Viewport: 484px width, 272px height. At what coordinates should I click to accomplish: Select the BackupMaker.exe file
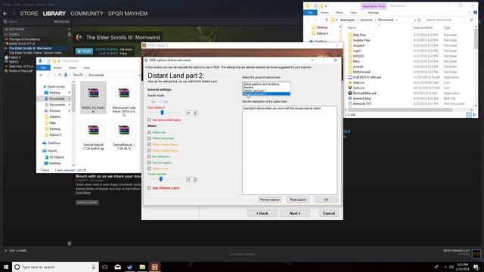365,93
